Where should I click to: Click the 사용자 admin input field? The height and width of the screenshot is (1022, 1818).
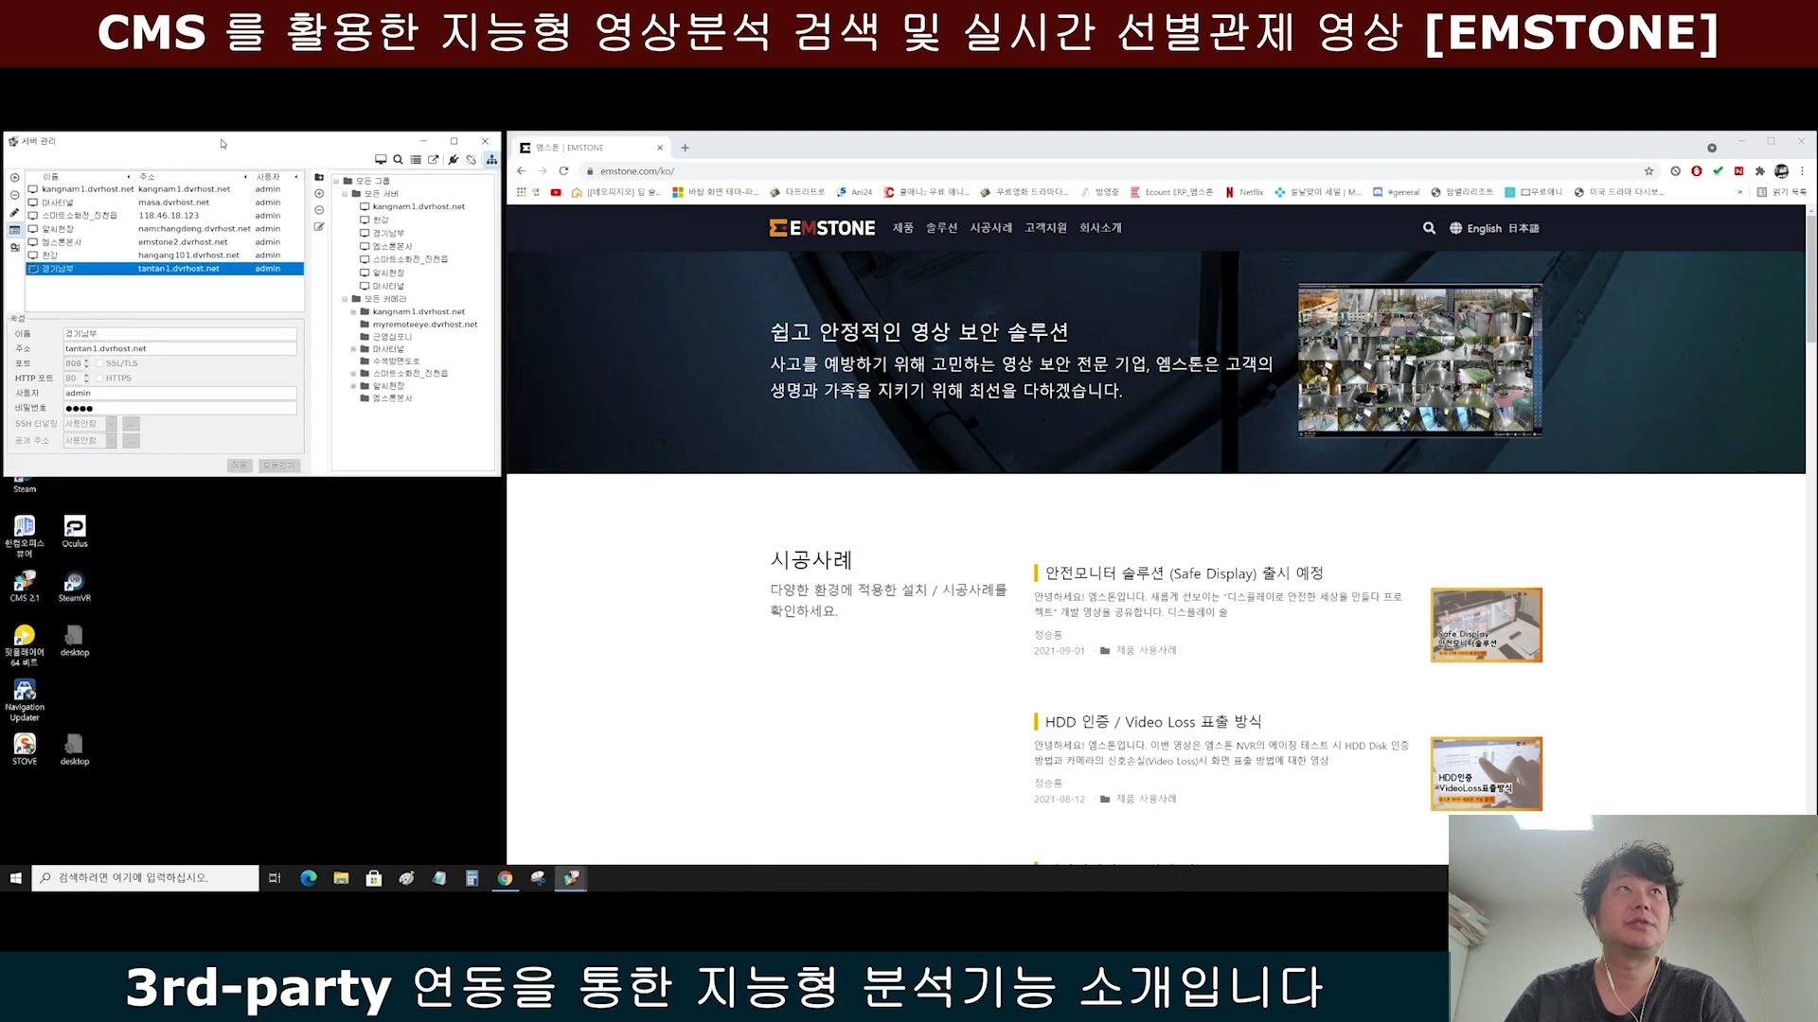tap(179, 393)
